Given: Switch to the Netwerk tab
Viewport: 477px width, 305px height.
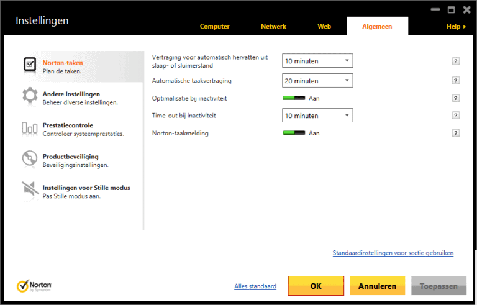Looking at the screenshot, I should tap(273, 27).
